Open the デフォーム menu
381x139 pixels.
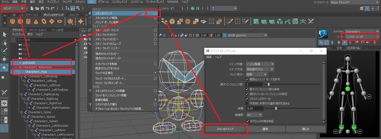point(102,2)
